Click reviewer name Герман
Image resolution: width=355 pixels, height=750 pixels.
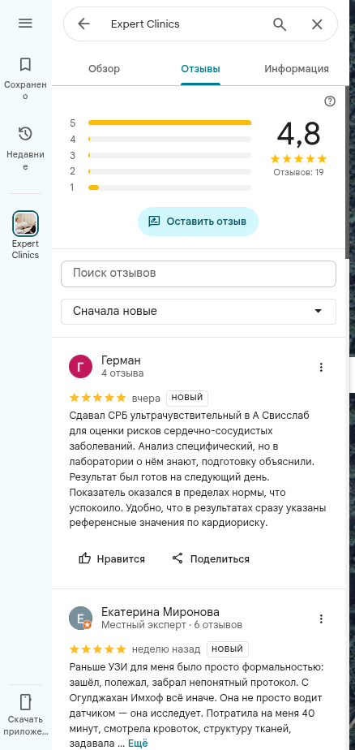point(121,360)
